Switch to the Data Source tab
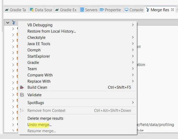 click(x=41, y=10)
